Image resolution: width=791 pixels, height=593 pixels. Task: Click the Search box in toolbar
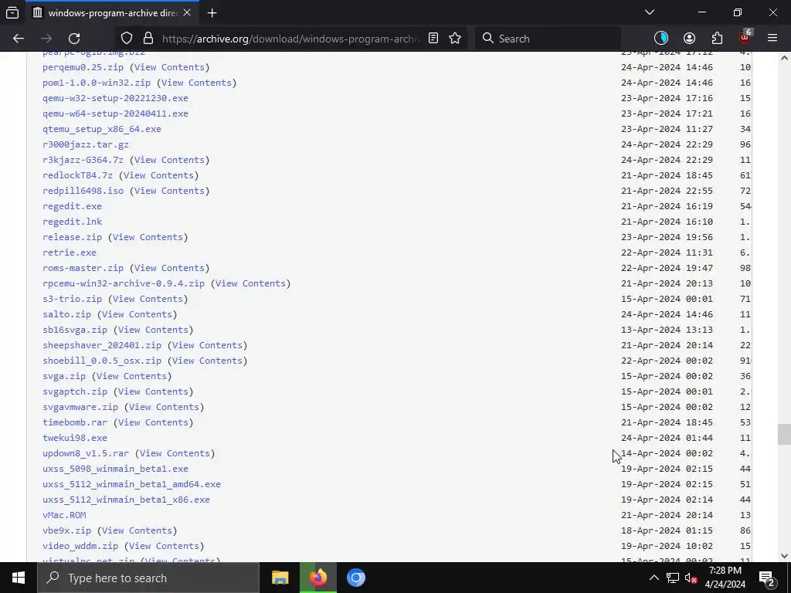(548, 39)
